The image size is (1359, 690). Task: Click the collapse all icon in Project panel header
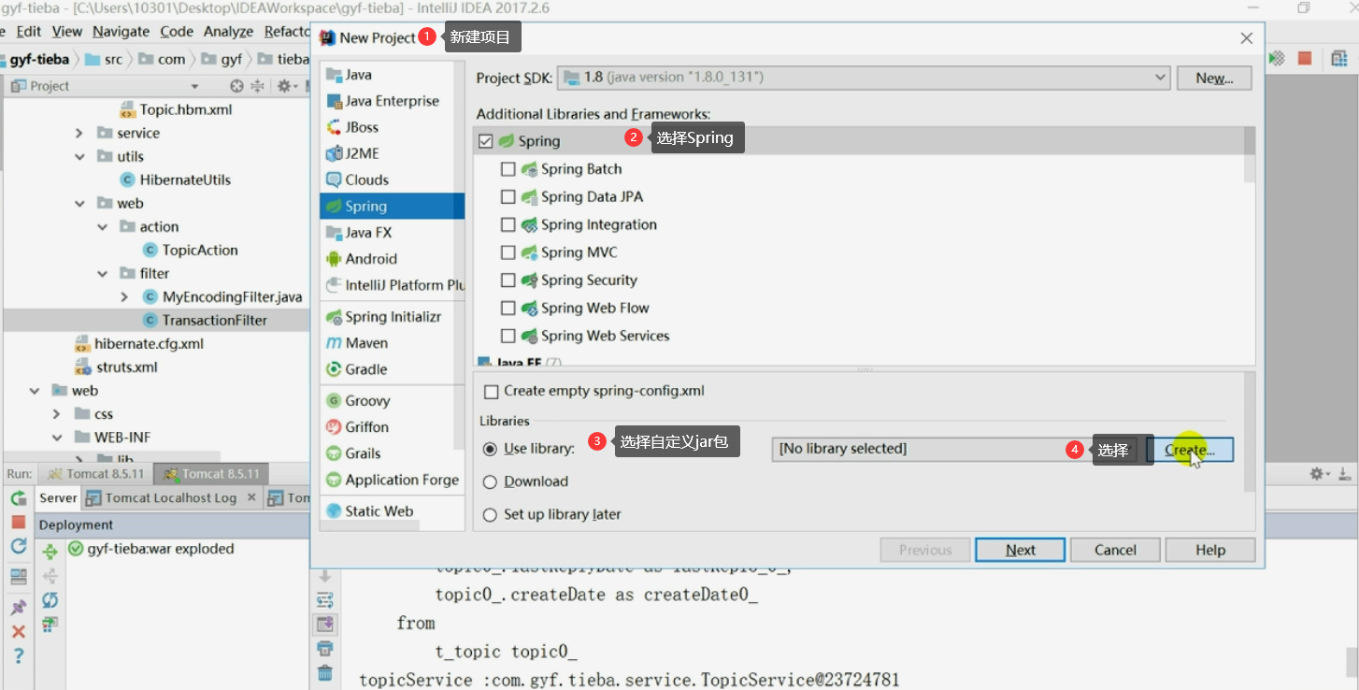pyautogui.click(x=257, y=86)
